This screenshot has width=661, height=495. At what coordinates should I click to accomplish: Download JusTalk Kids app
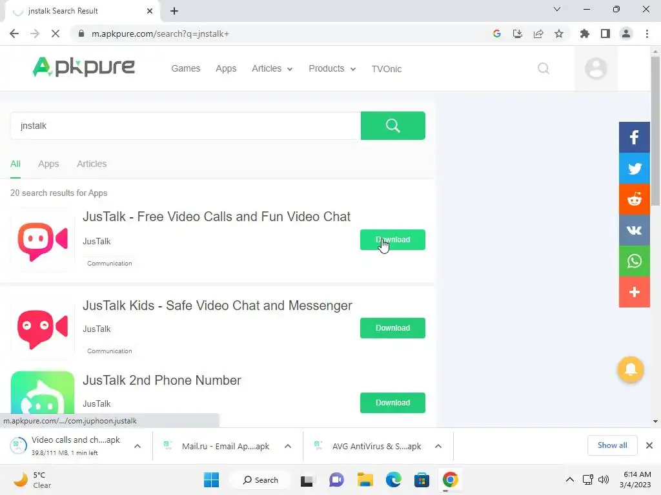[393, 328]
